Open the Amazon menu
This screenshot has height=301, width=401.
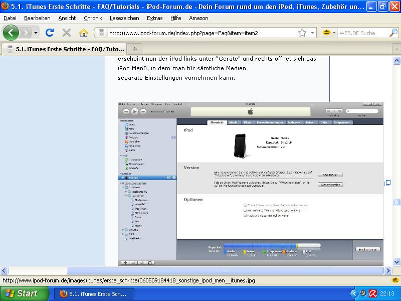tap(198, 18)
